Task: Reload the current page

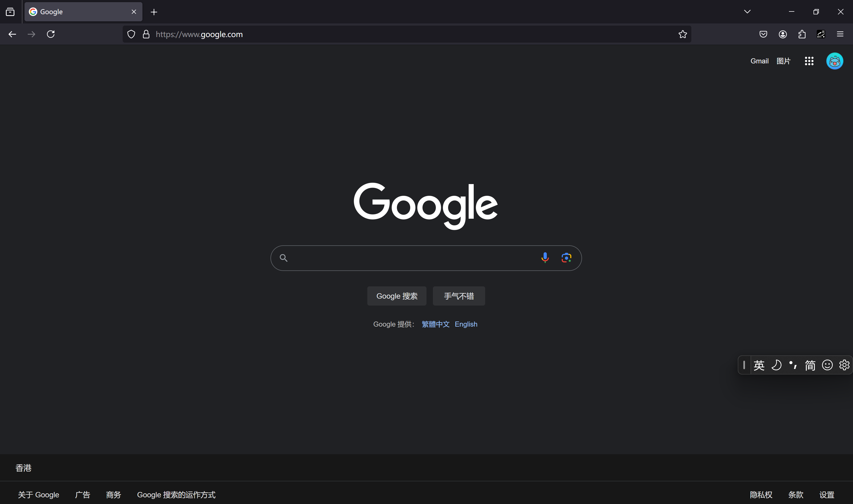Action: coord(51,34)
